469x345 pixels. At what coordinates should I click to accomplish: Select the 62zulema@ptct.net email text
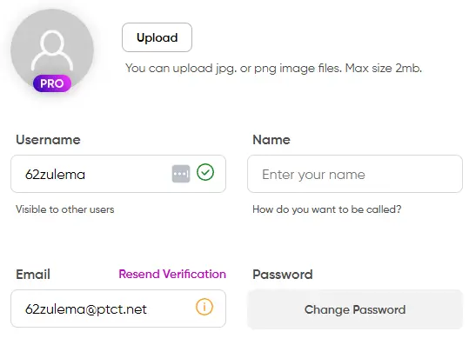click(x=86, y=309)
